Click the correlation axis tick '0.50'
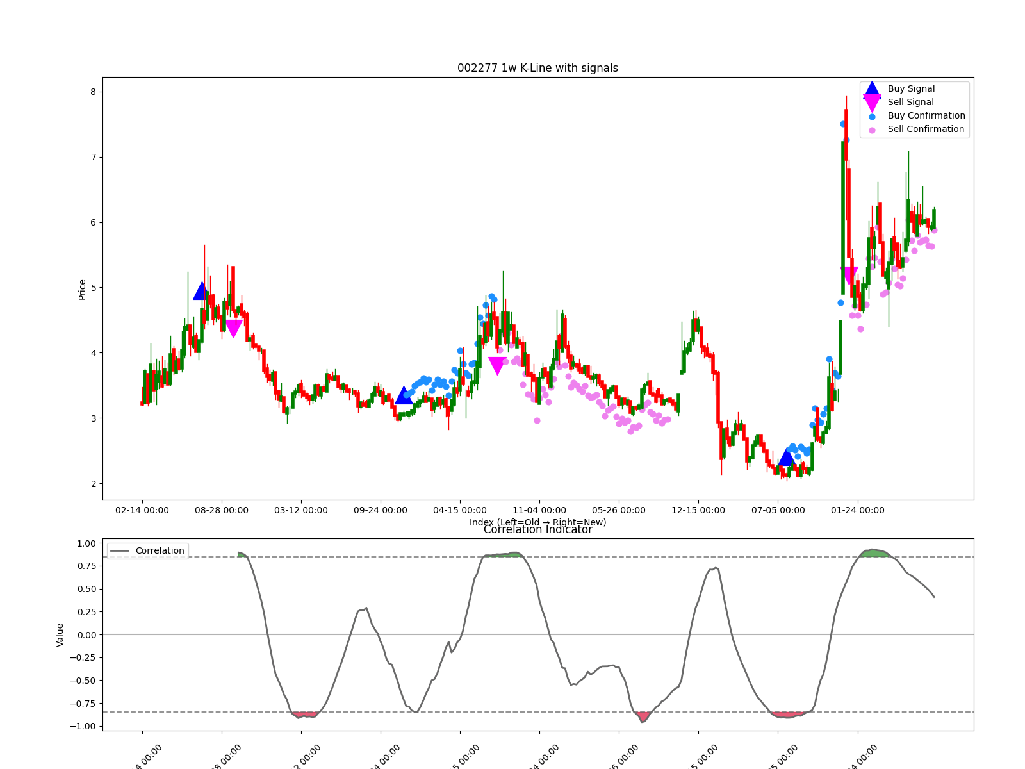 86,589
